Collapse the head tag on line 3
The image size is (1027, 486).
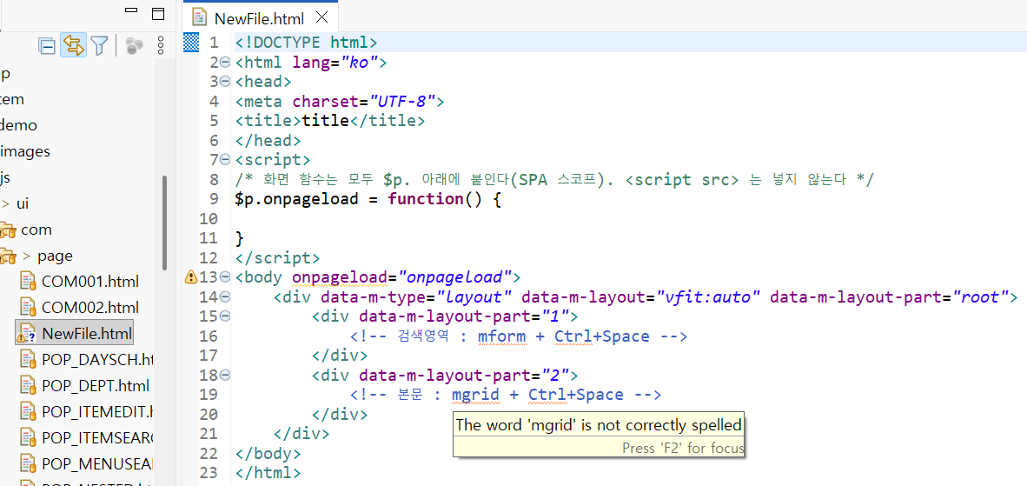click(x=225, y=82)
